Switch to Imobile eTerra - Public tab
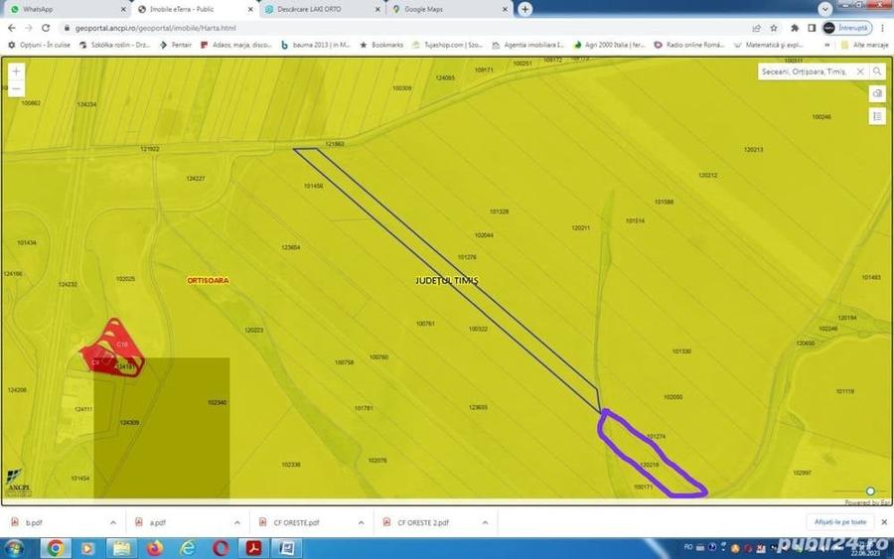This screenshot has width=894, height=559. point(194,9)
